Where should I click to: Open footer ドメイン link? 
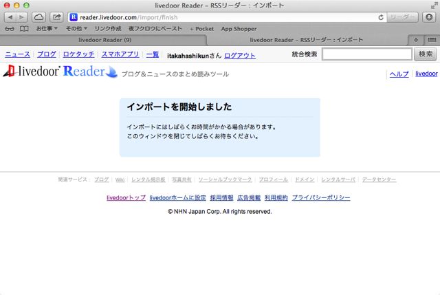click(x=305, y=179)
